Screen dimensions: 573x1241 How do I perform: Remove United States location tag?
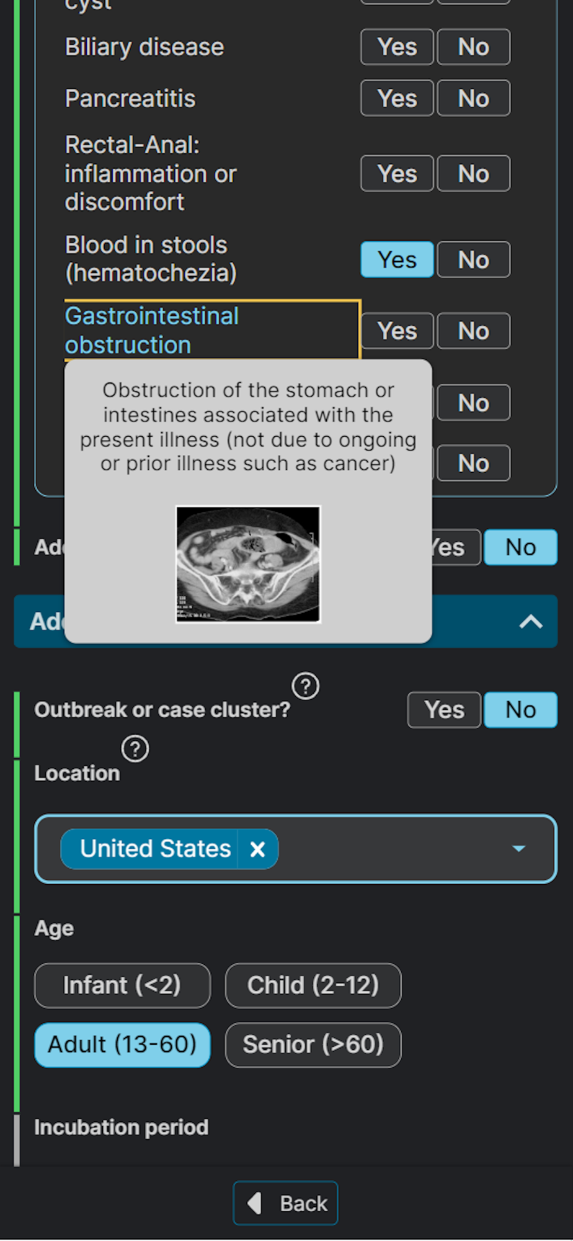[257, 849]
